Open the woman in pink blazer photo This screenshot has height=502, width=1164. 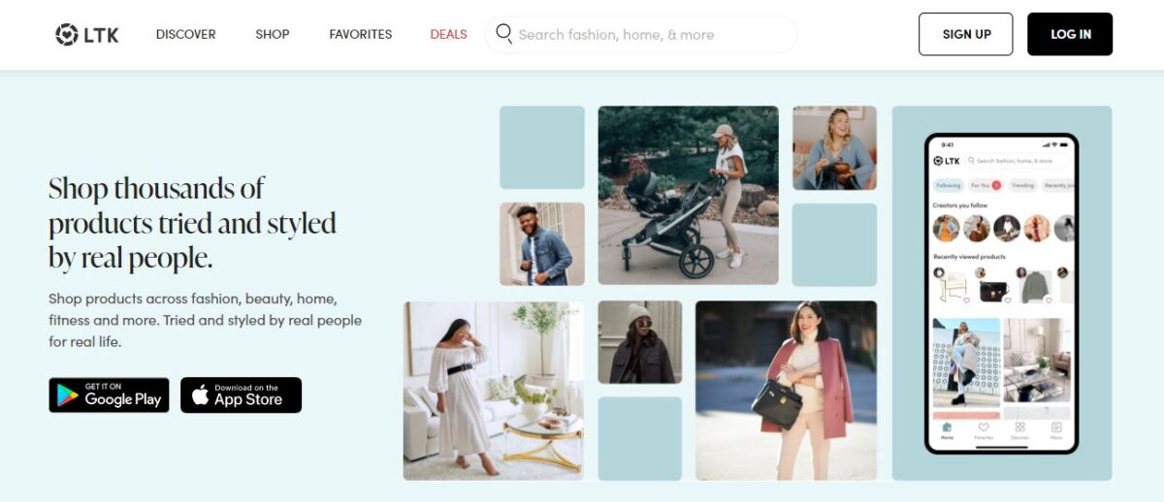click(786, 391)
